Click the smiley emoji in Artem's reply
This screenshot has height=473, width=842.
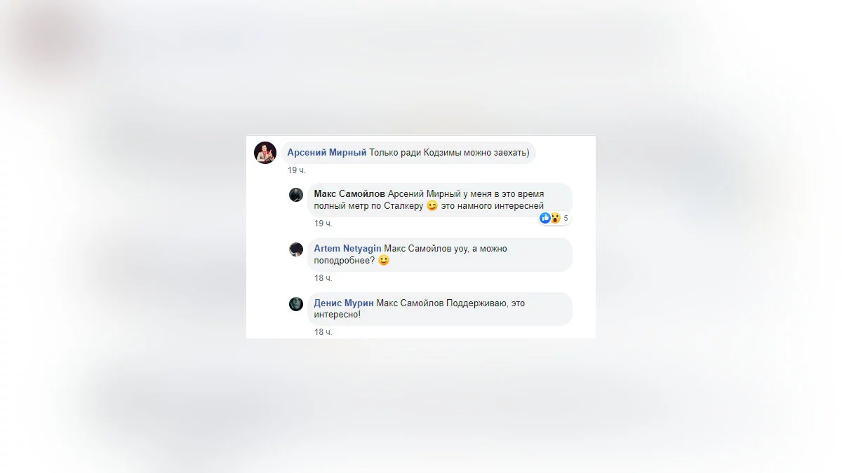(x=383, y=261)
